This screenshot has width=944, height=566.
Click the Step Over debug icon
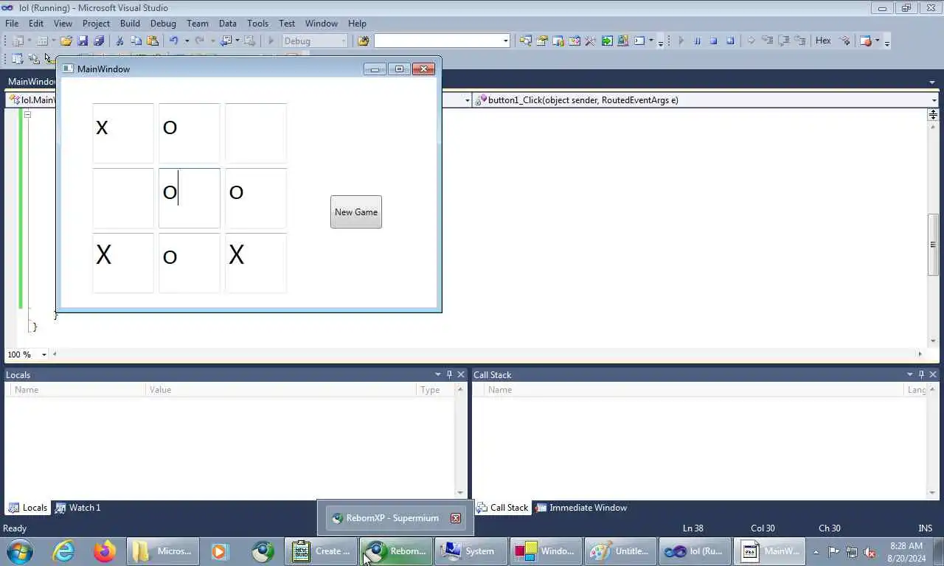coord(783,41)
